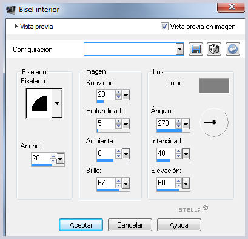Open the Brillo slider dropdown arrow
The width and height of the screenshot is (248, 239).
(x=126, y=184)
